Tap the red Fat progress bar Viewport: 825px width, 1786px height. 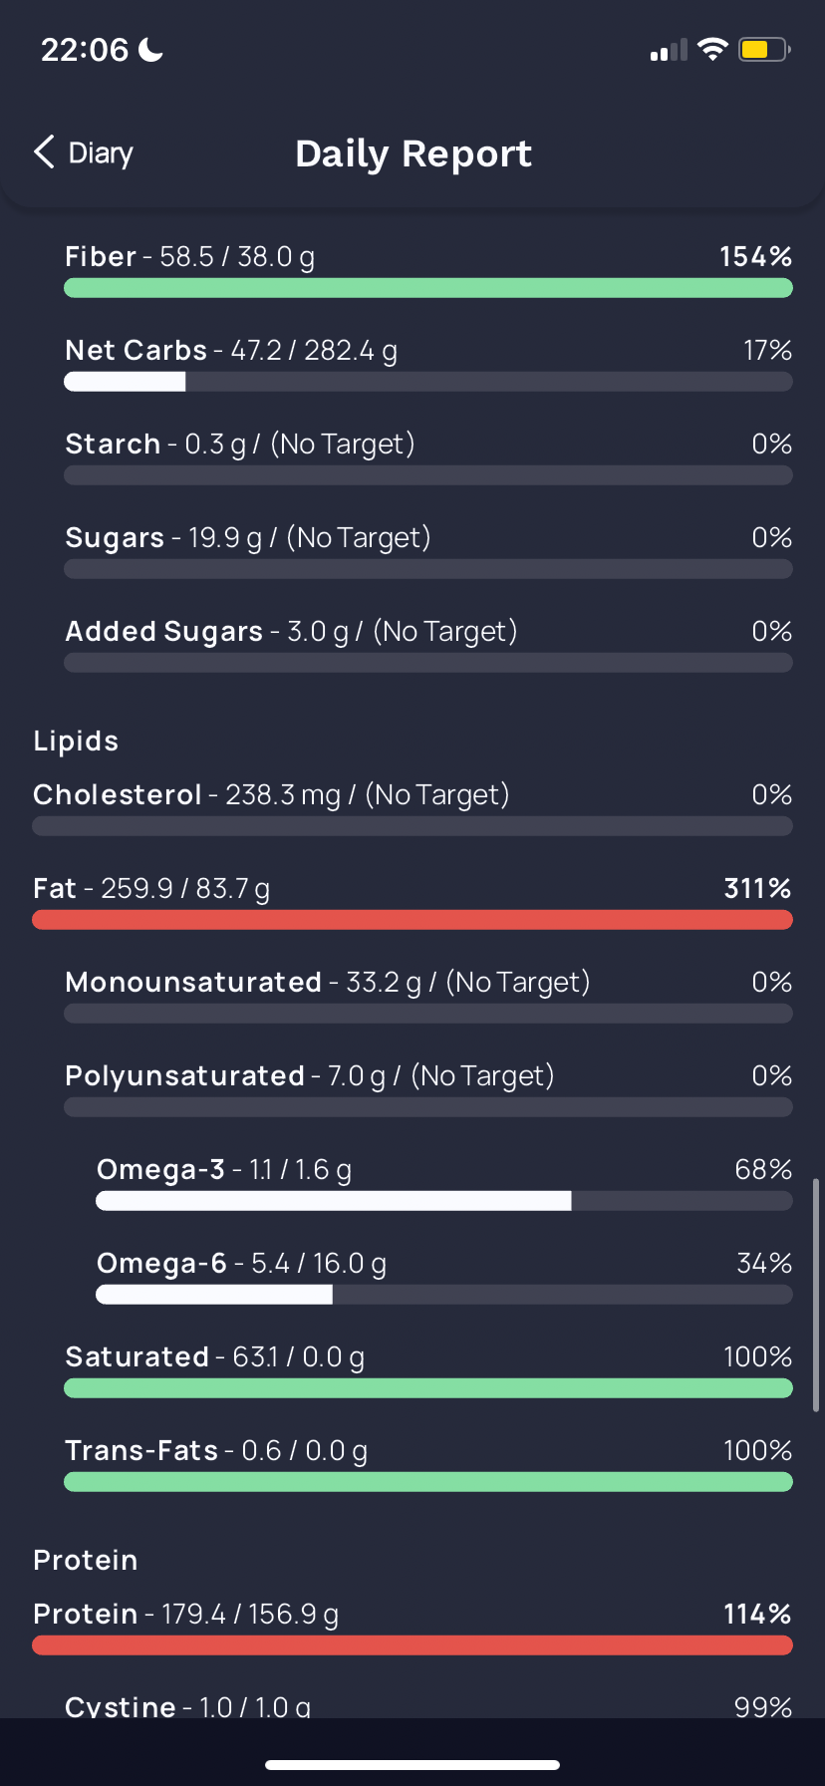(412, 920)
